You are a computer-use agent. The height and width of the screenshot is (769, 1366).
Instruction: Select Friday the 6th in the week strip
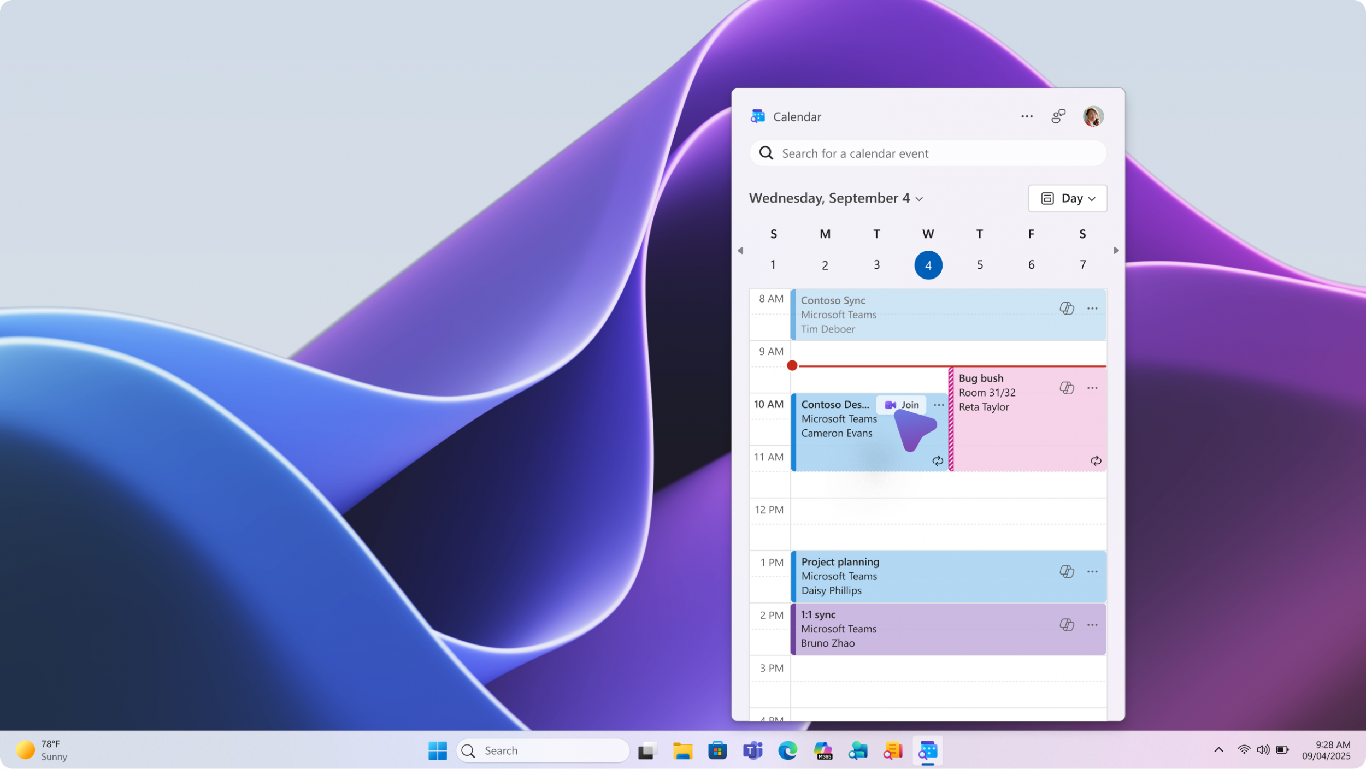1031,264
